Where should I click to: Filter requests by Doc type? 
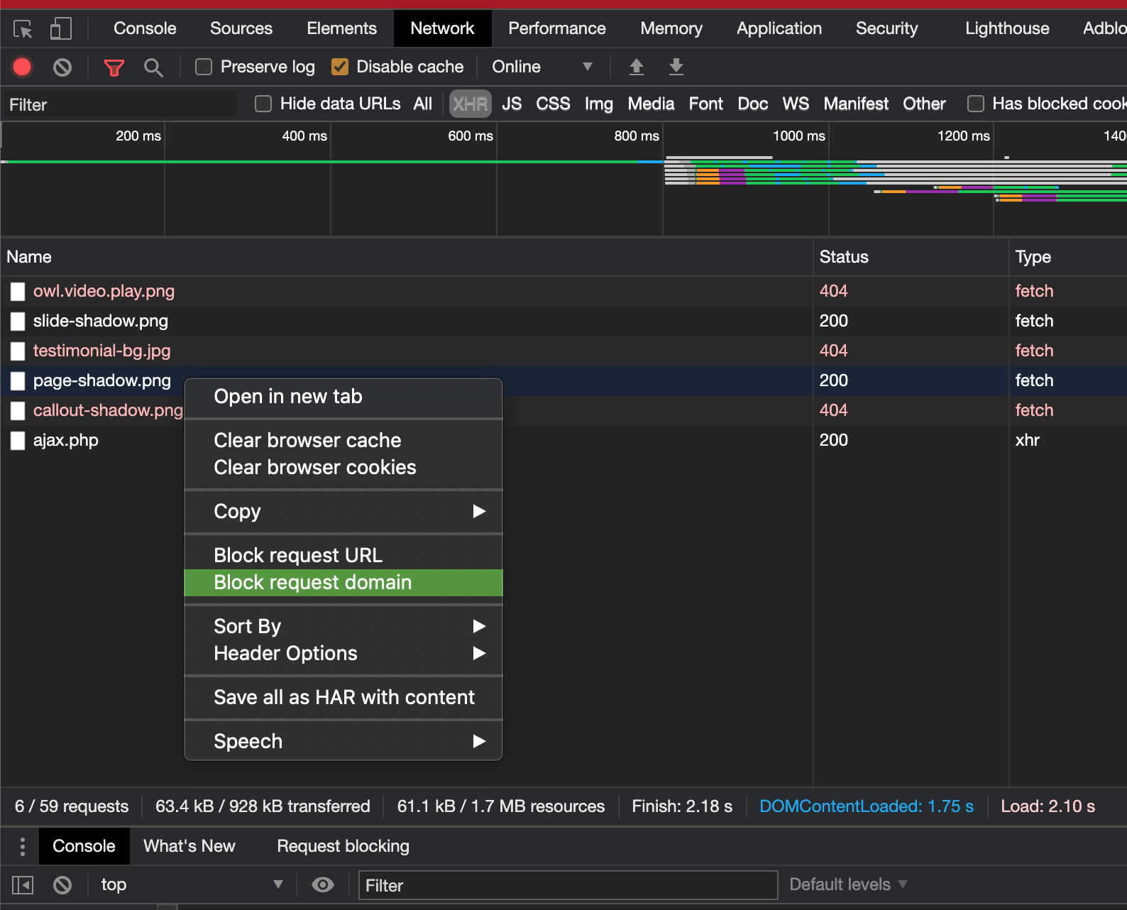click(x=753, y=104)
